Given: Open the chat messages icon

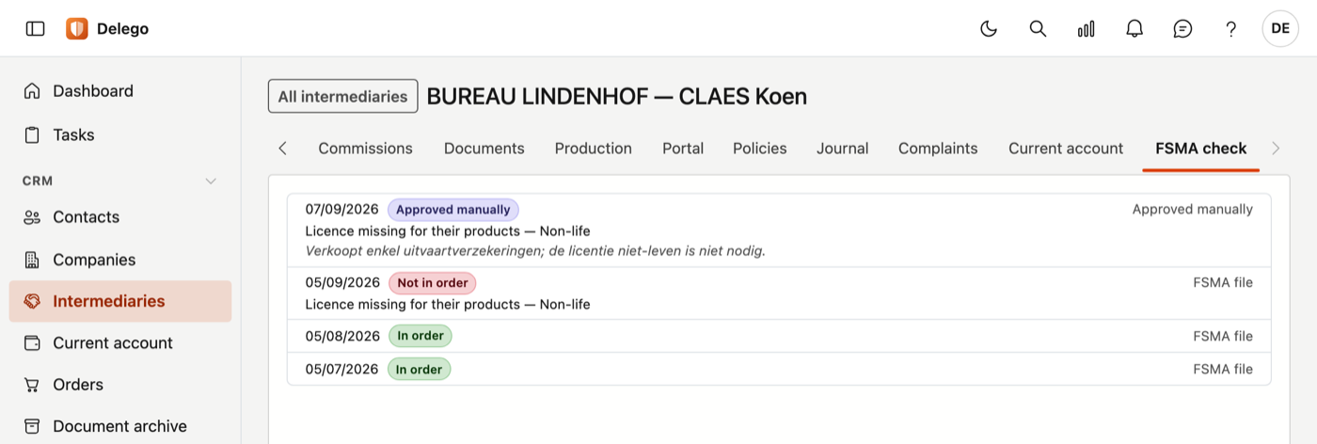Looking at the screenshot, I should (x=1182, y=28).
